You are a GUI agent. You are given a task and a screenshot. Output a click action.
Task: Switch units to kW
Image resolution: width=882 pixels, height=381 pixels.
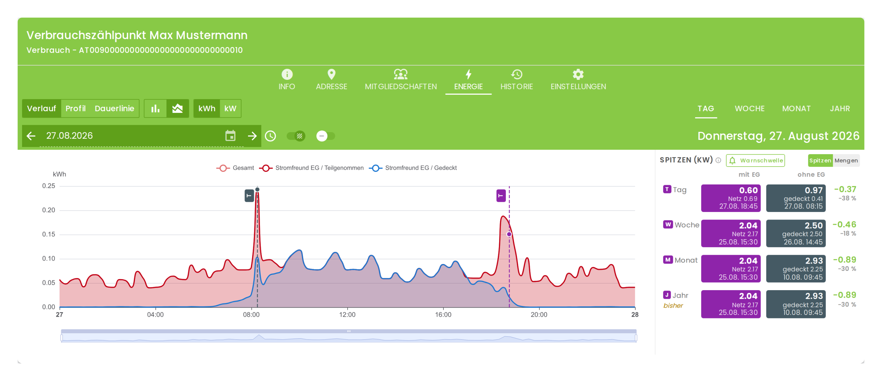[x=230, y=108]
